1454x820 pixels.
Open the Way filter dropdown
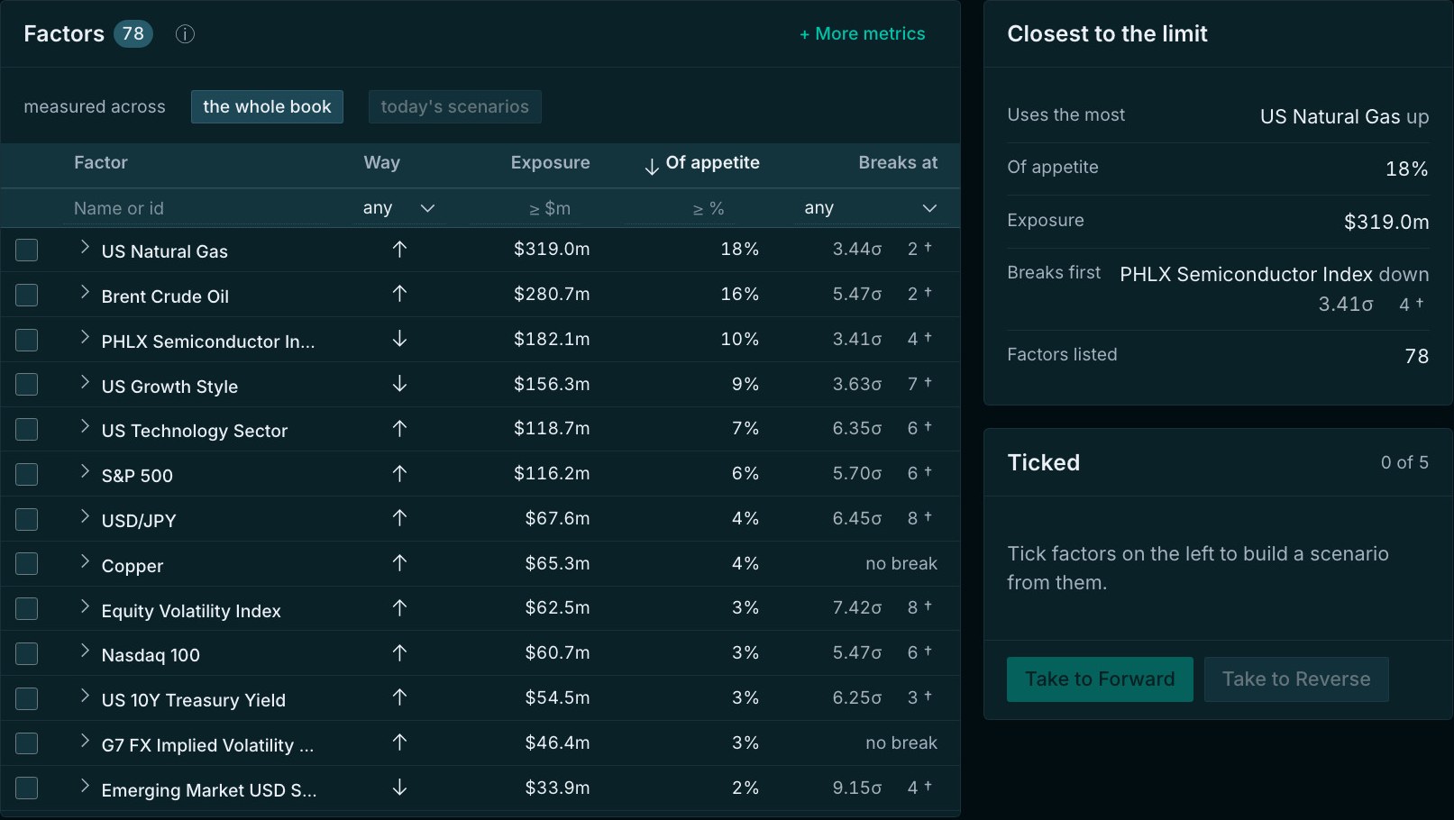(399, 208)
